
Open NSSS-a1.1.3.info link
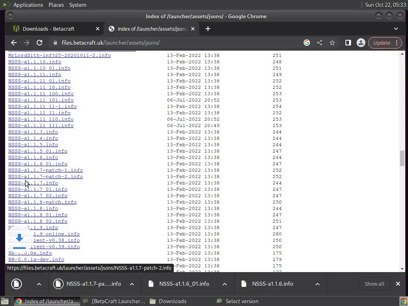tap(33, 132)
